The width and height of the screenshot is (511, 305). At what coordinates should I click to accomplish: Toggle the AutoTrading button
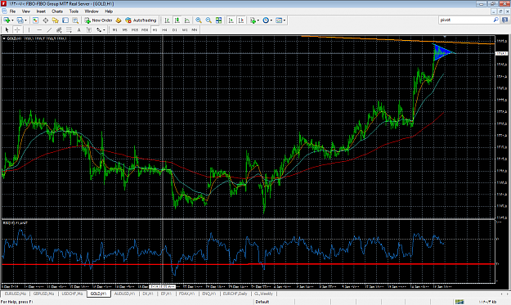141,20
